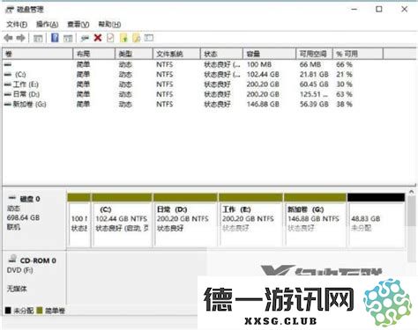This screenshot has width=418, height=330.
Task: Click the 102.44 GB capacity cell in list
Action: 263,75
